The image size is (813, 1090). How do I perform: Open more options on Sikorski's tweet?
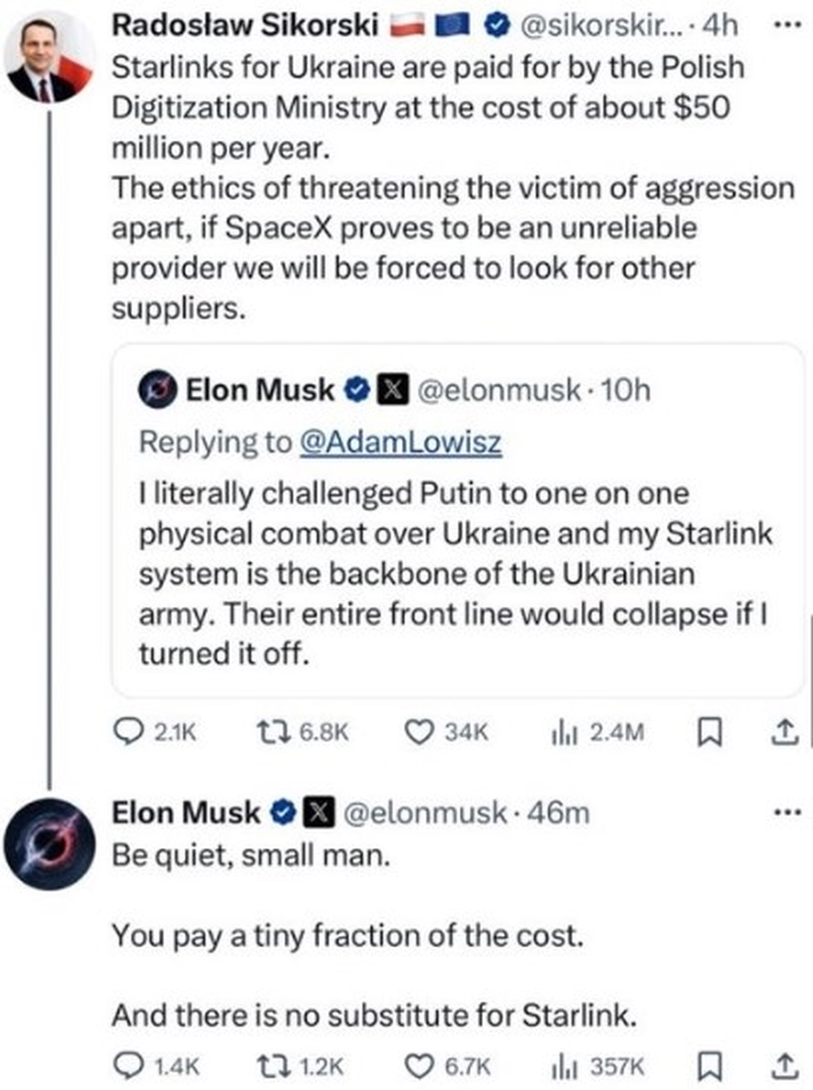tap(787, 25)
